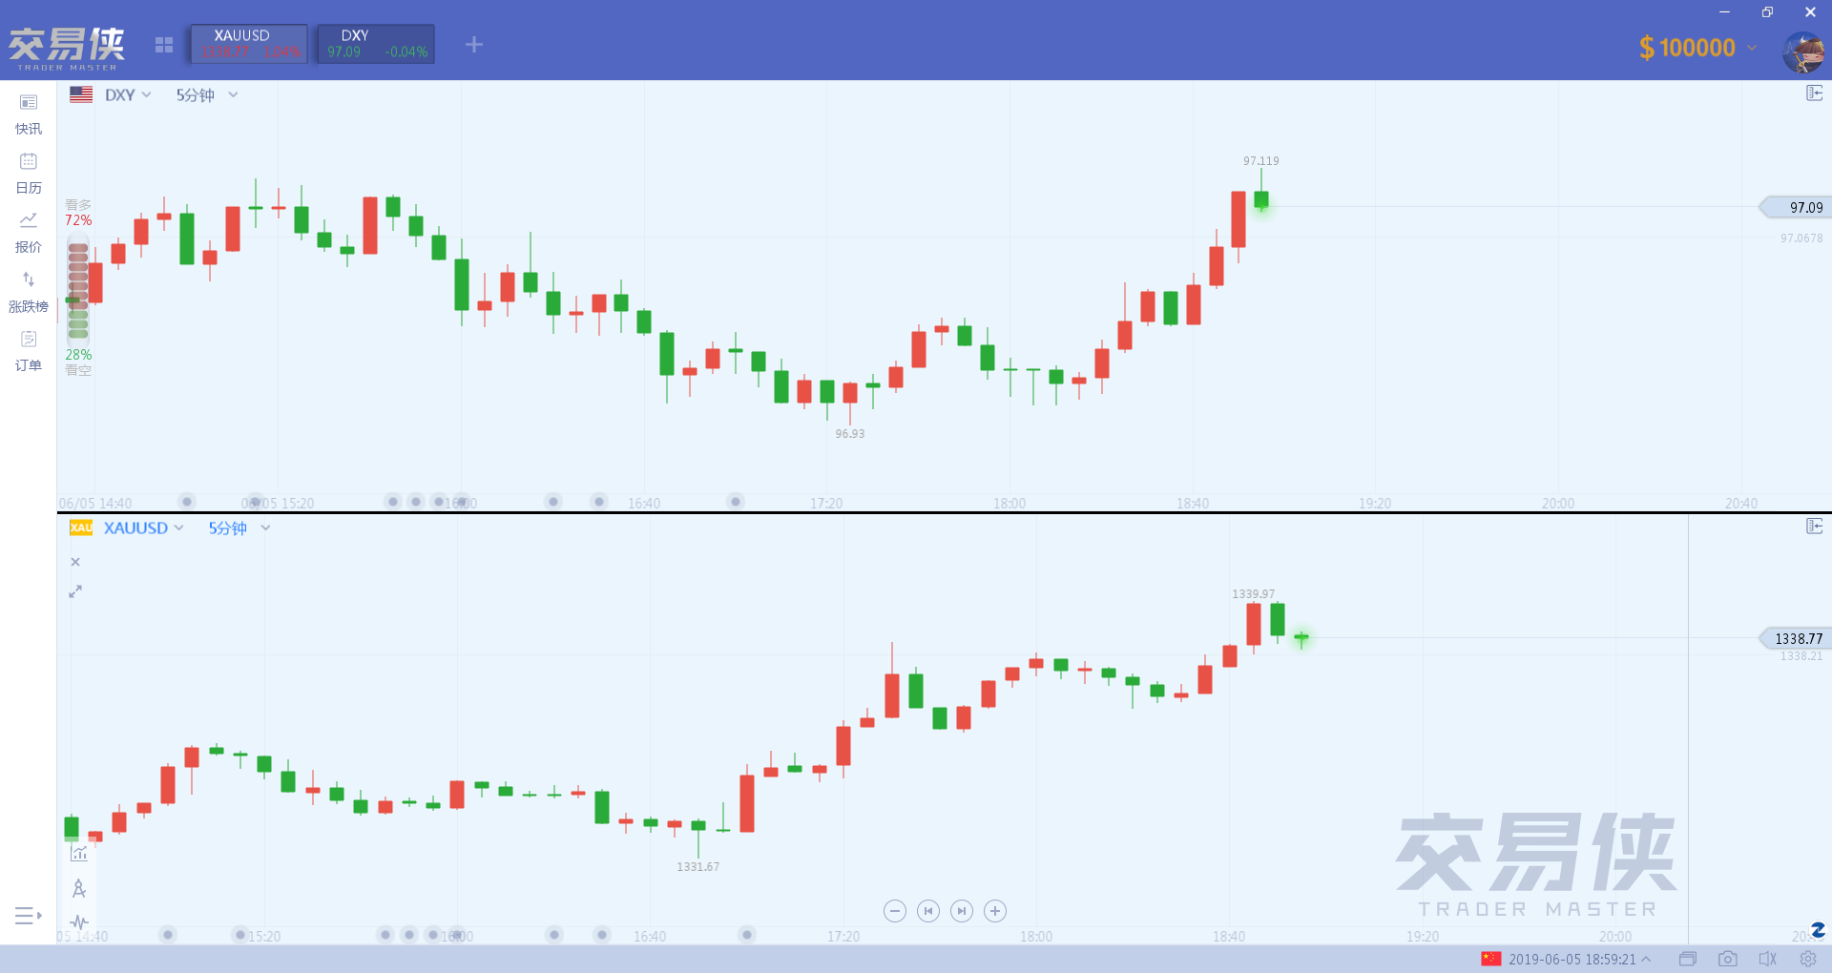Toggle the DXY chart side panel
Screen dimensions: 1832x973
1815,93
